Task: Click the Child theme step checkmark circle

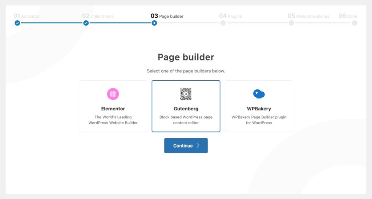Action: click(86, 23)
